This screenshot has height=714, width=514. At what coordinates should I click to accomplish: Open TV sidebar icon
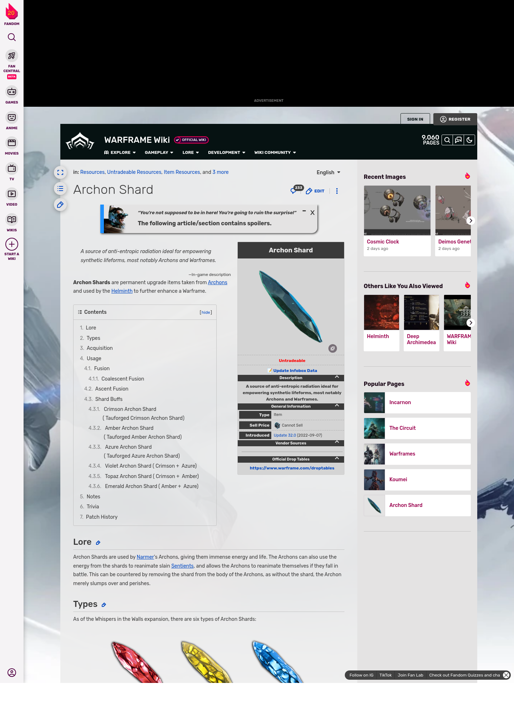coord(12,168)
